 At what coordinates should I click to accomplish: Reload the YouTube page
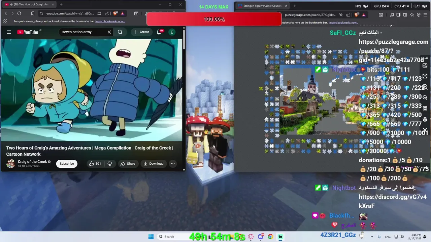[x=19, y=13]
